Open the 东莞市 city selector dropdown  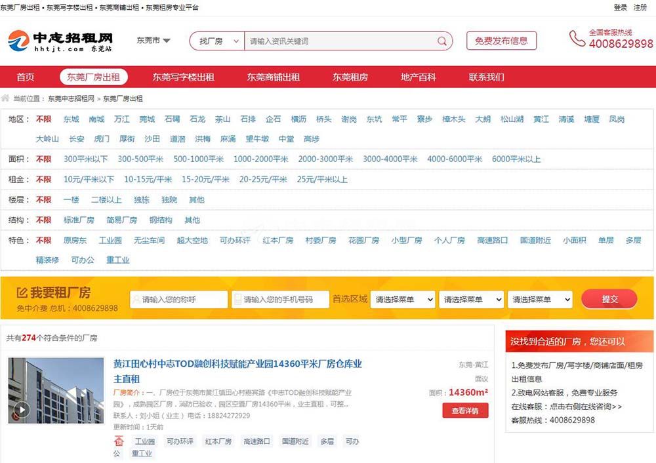tap(153, 40)
